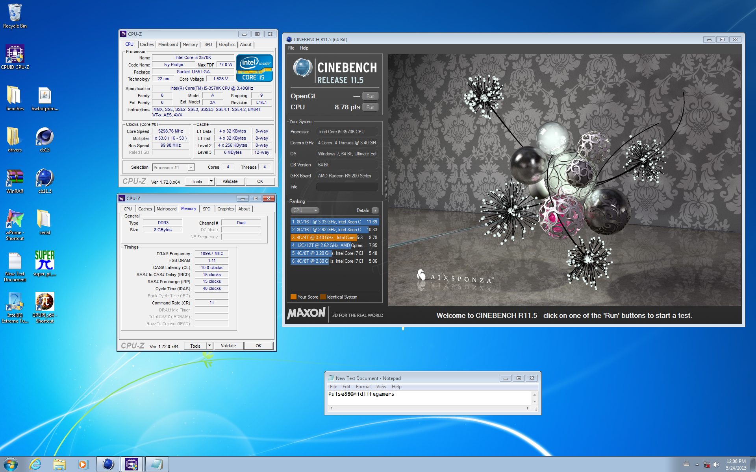Open the Windows Start orb

click(11, 464)
